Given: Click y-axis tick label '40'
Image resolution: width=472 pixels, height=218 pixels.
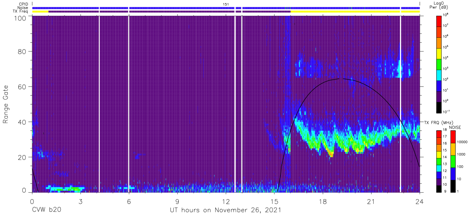Looking at the screenshot, I should click(x=22, y=122).
